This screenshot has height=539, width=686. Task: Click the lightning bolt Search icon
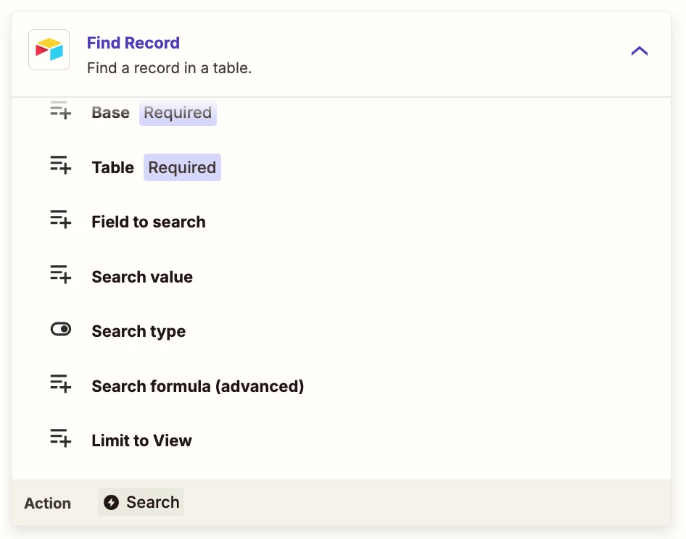coord(111,502)
